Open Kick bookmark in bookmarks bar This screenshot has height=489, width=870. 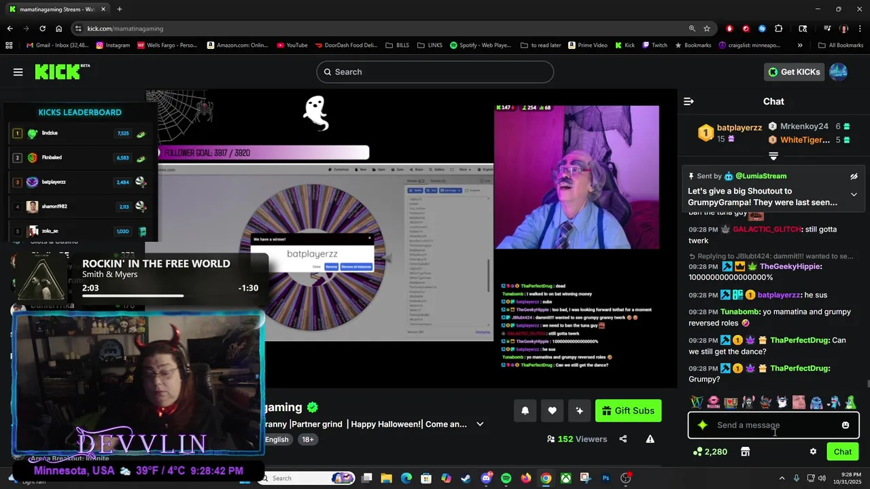(625, 46)
